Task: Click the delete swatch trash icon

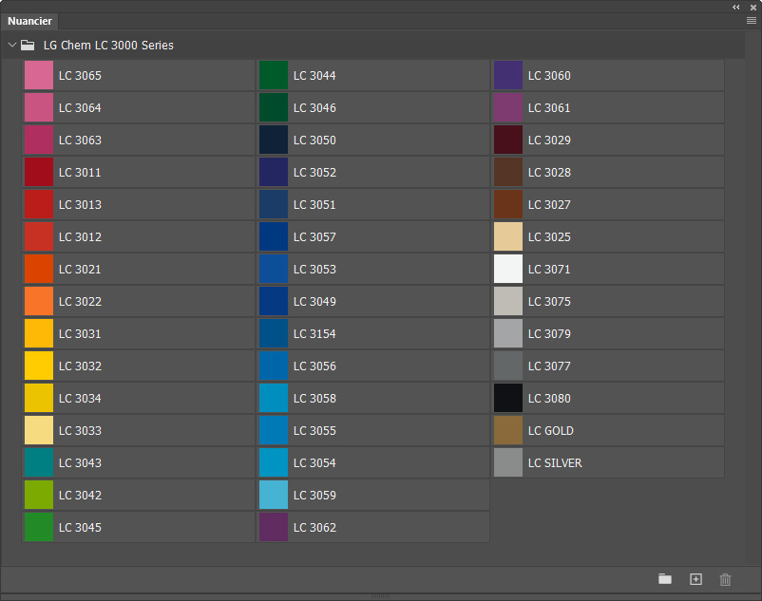Action: coord(725,579)
